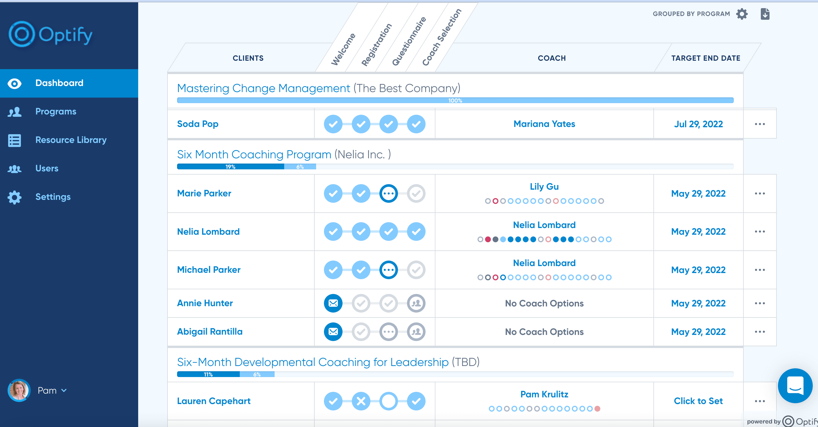Screen dimensions: 818x427
Task: Click Abigail Rantilla's coach selection icon
Action: click(416, 332)
